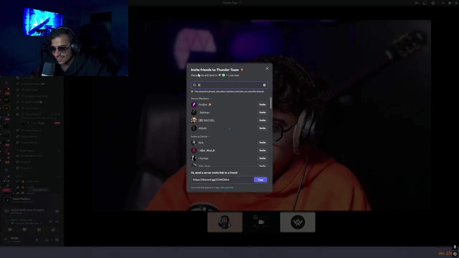
Task: Click the AYouB. name in the list
Action: click(203, 128)
